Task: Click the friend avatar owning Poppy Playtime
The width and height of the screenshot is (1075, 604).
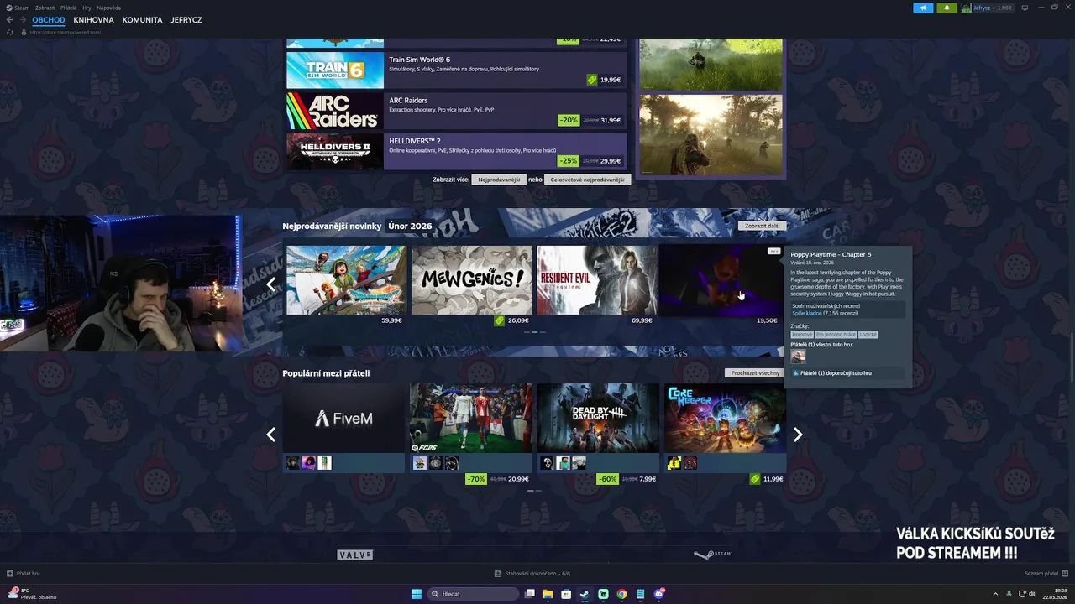Action: [x=798, y=357]
